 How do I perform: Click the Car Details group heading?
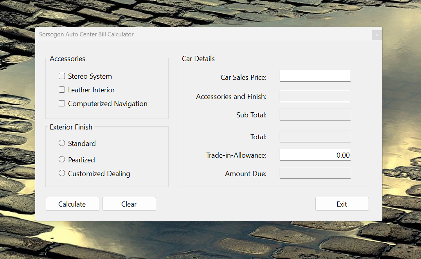click(198, 59)
